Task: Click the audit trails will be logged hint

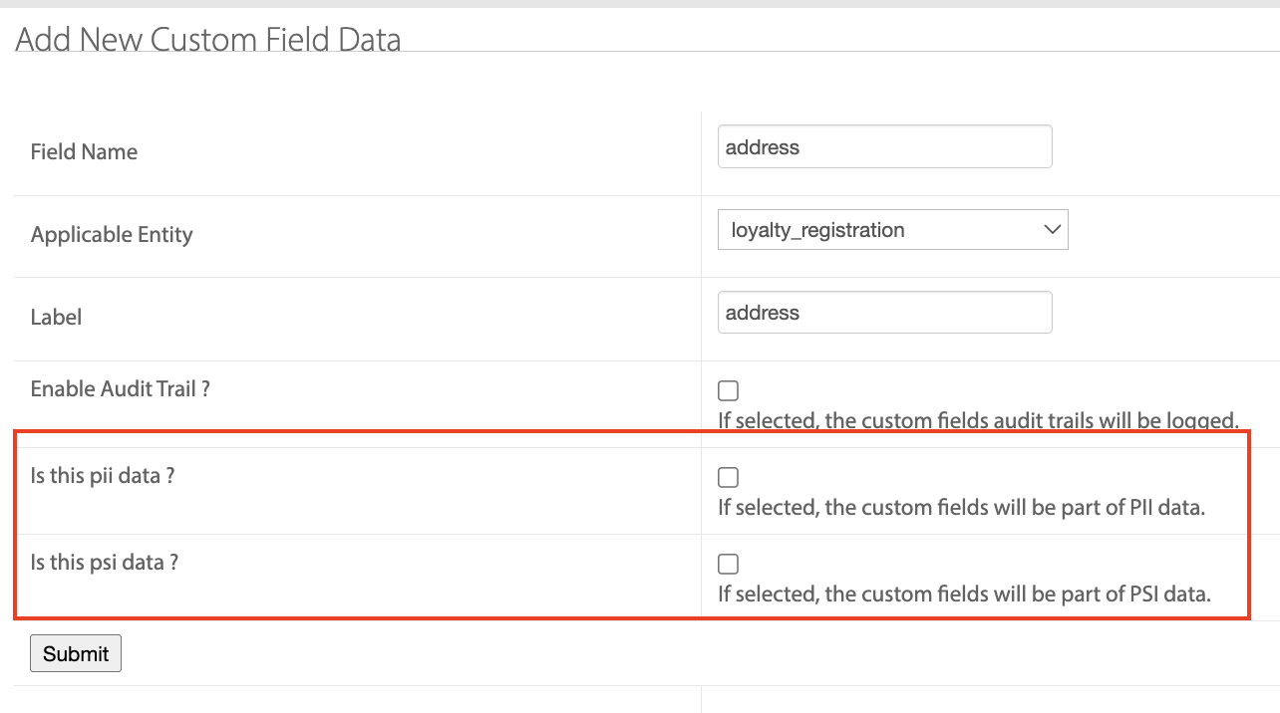Action: pyautogui.click(x=977, y=420)
